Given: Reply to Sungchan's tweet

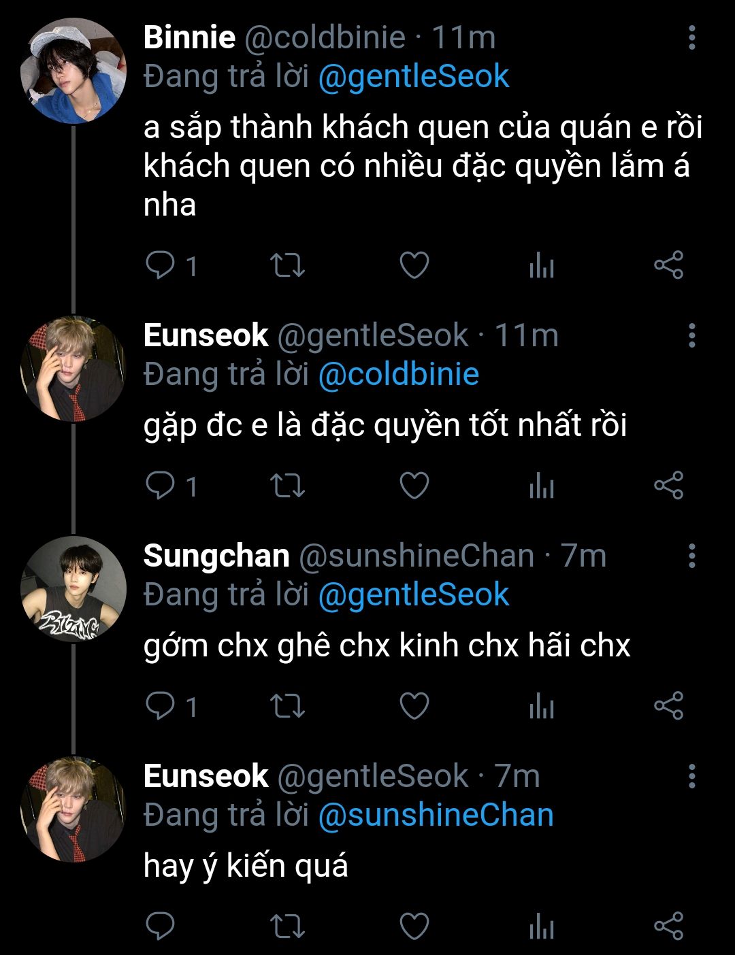Looking at the screenshot, I should pos(161,706).
